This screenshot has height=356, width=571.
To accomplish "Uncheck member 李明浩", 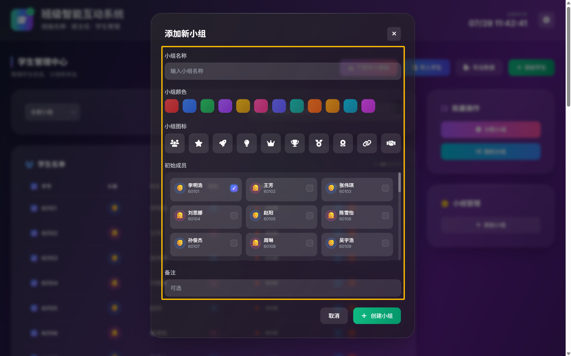I will click(x=234, y=188).
